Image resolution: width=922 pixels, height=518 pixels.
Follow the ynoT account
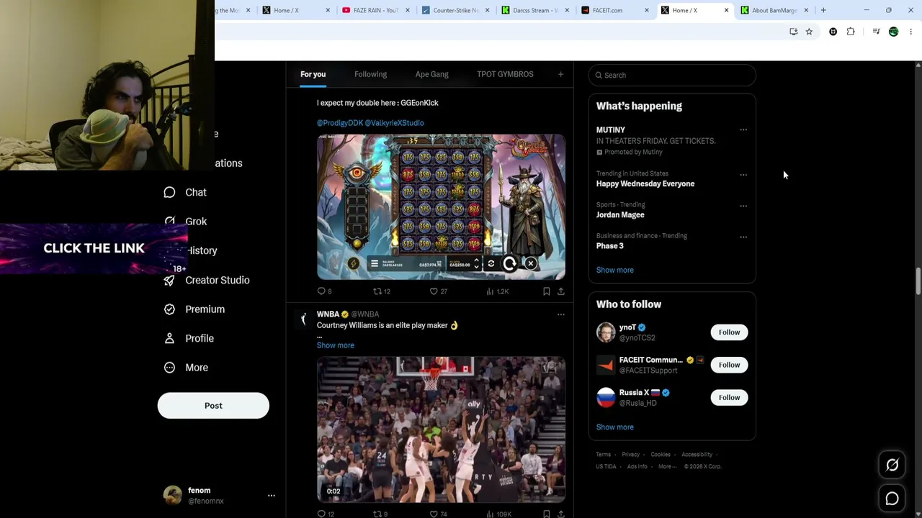tap(729, 332)
